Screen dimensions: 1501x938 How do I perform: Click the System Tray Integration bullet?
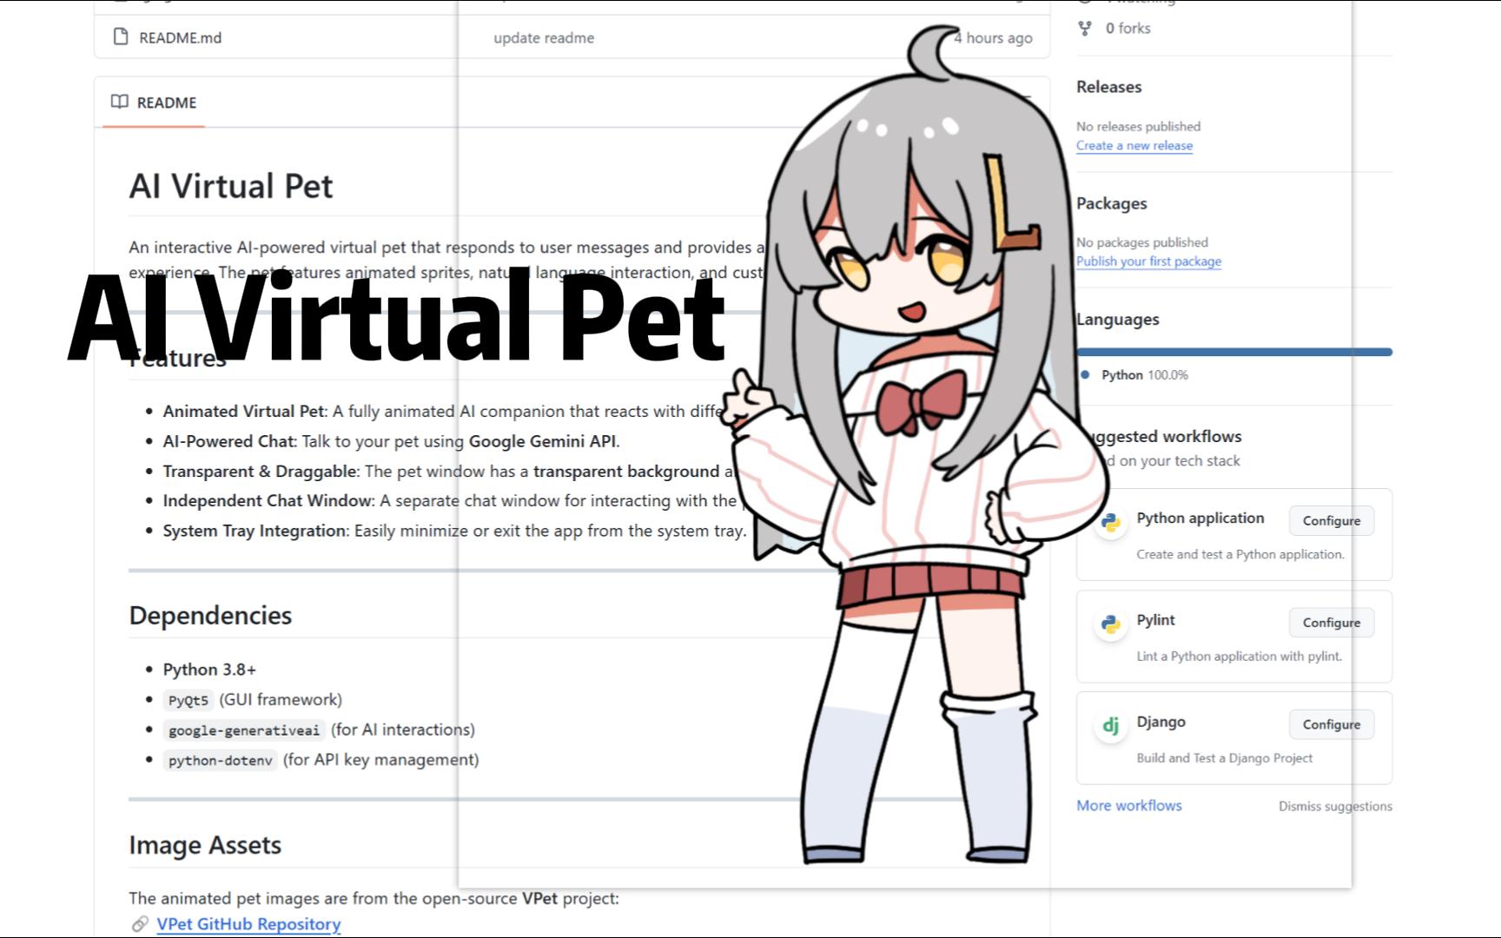click(454, 531)
